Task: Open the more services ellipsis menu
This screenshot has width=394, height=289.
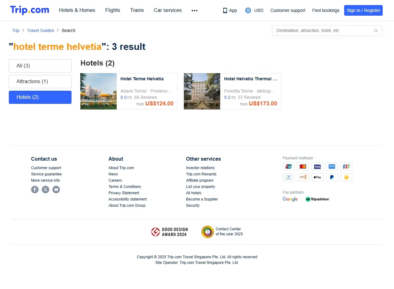Action: coord(194,10)
